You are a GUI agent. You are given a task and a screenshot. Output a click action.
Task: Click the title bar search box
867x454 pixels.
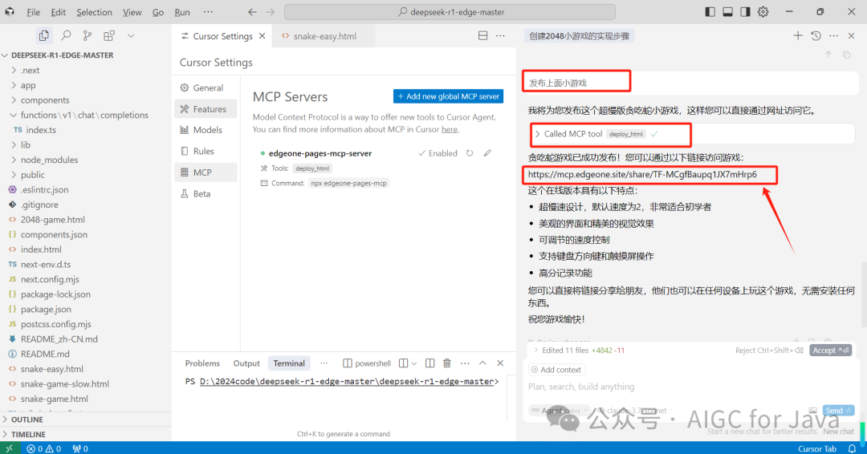[x=450, y=11]
